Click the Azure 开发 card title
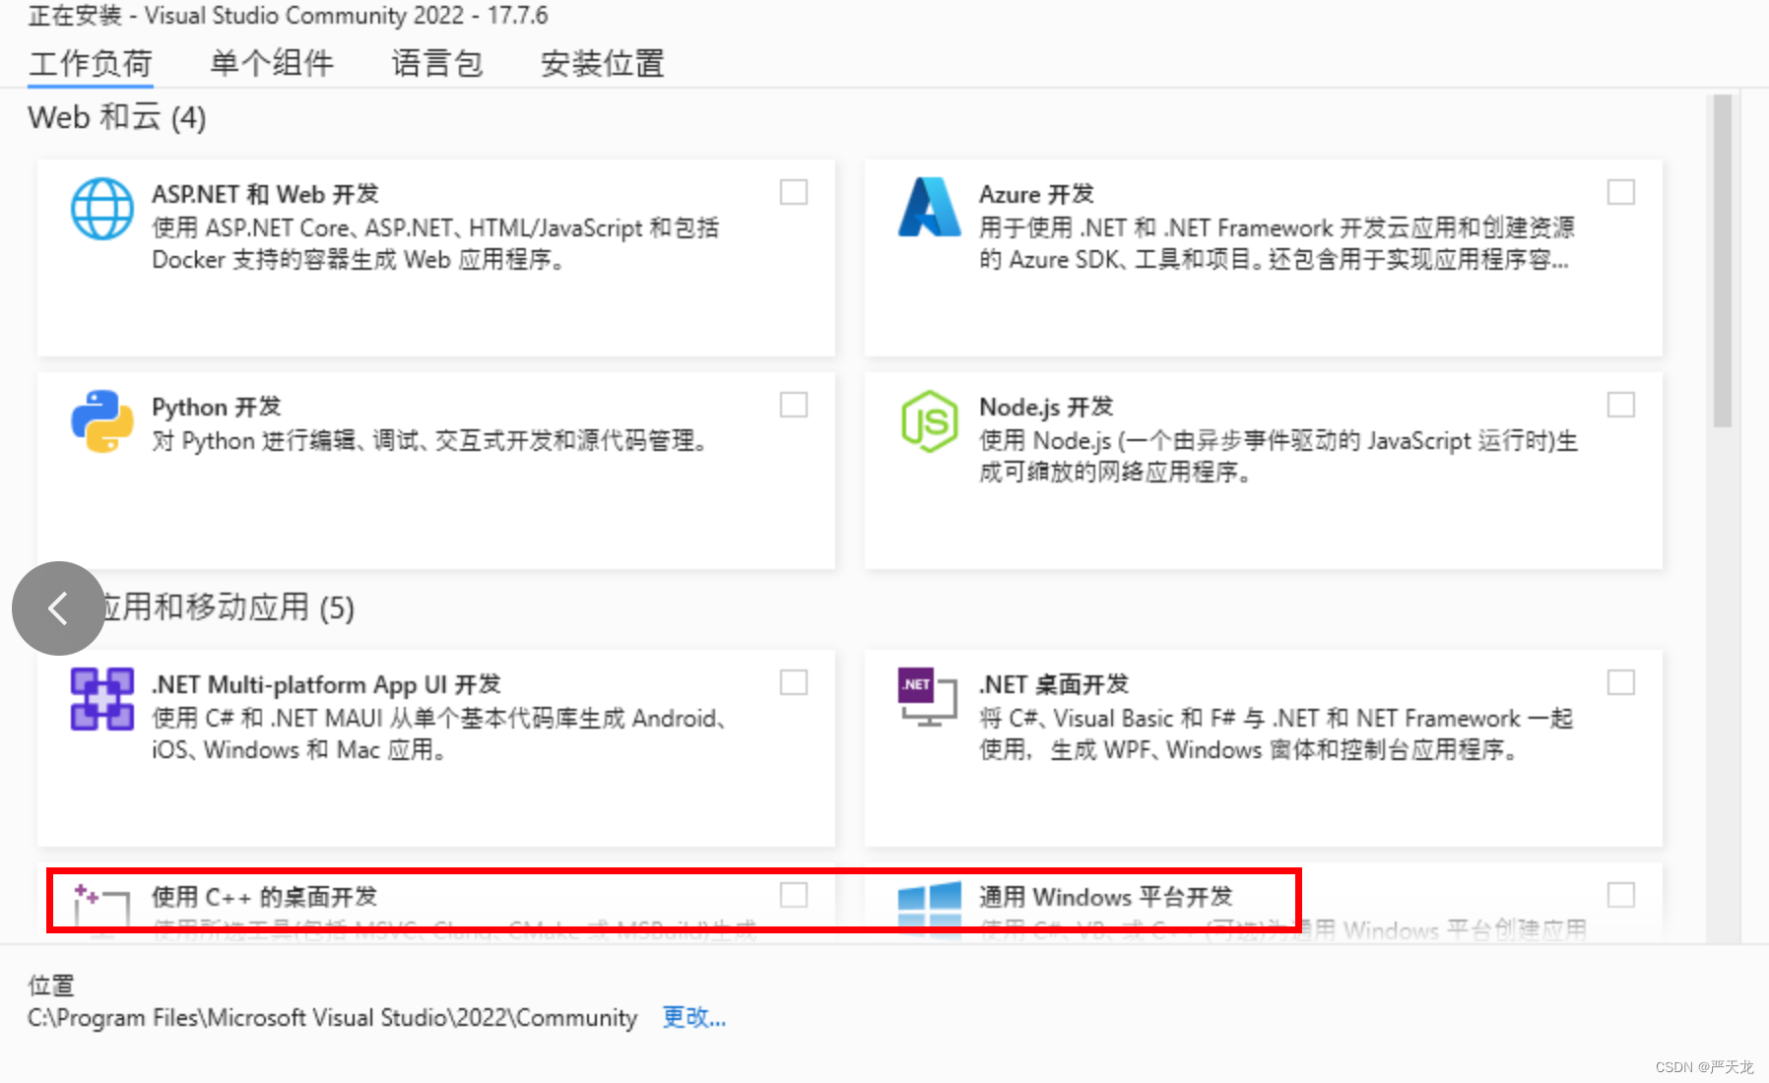This screenshot has height=1083, width=1769. (x=1036, y=194)
